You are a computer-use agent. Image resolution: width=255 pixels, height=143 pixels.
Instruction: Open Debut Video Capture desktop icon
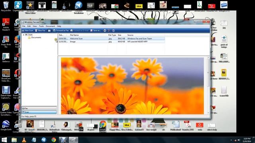point(6,93)
